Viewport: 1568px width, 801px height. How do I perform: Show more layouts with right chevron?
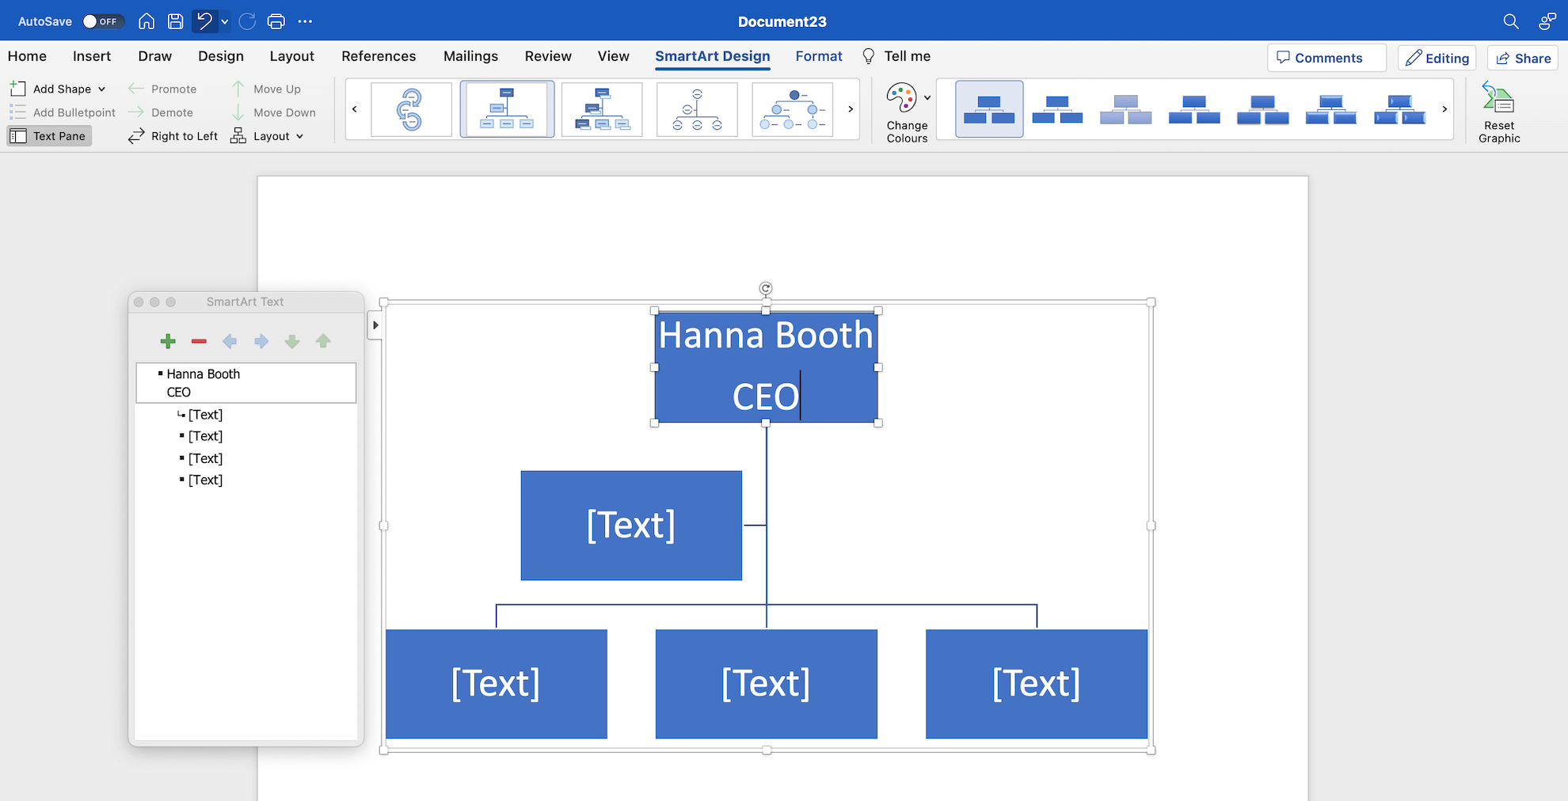pos(851,109)
